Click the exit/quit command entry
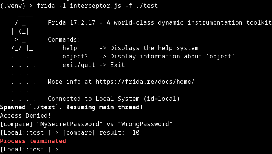The width and height of the screenshot is (272, 154). (79, 65)
